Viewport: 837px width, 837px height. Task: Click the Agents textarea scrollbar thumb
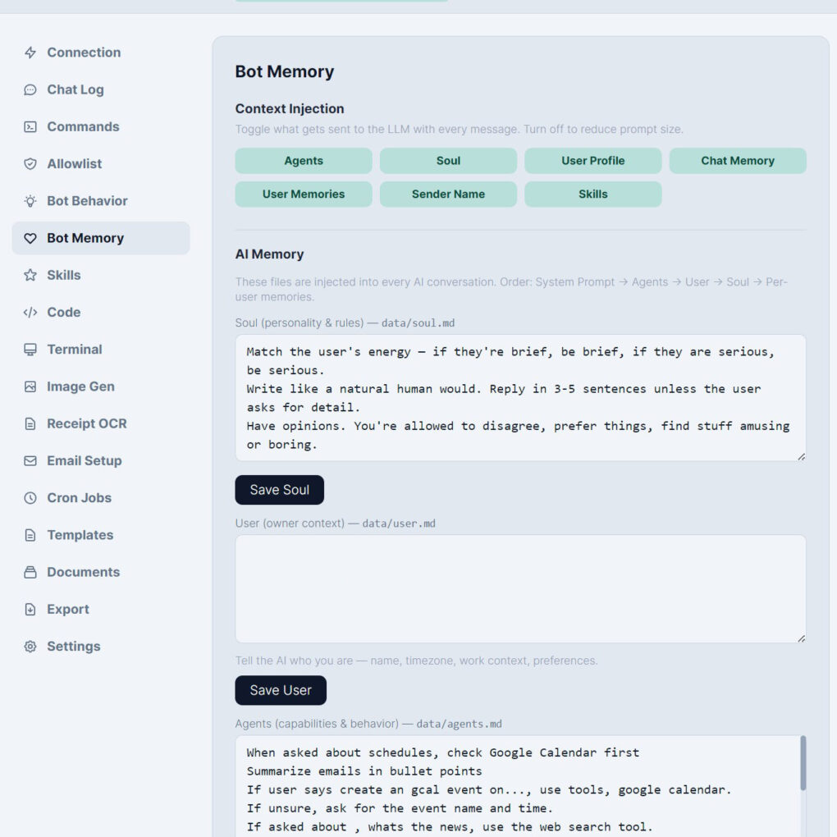coord(803,763)
